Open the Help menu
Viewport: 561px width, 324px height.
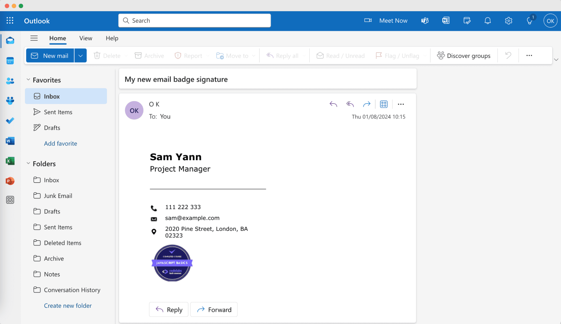point(112,38)
